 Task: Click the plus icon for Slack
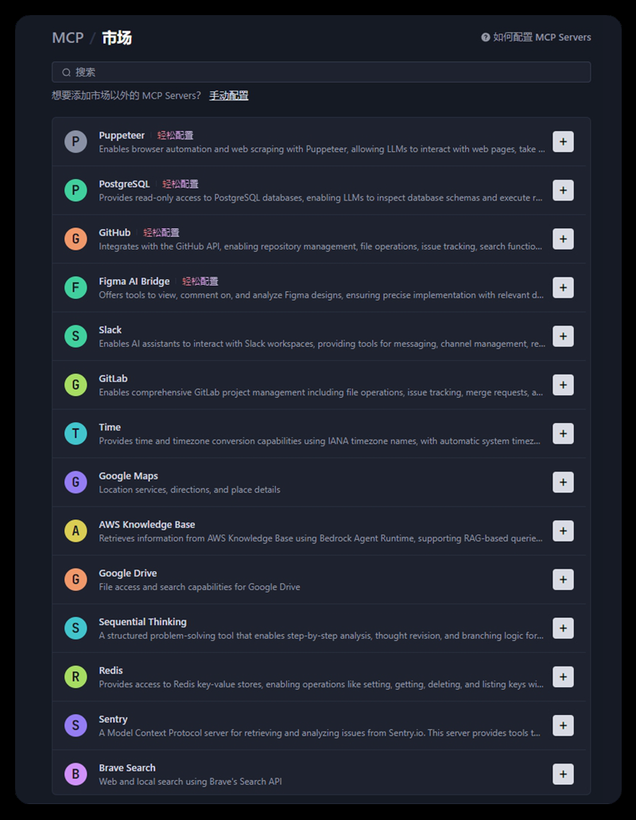click(x=563, y=336)
